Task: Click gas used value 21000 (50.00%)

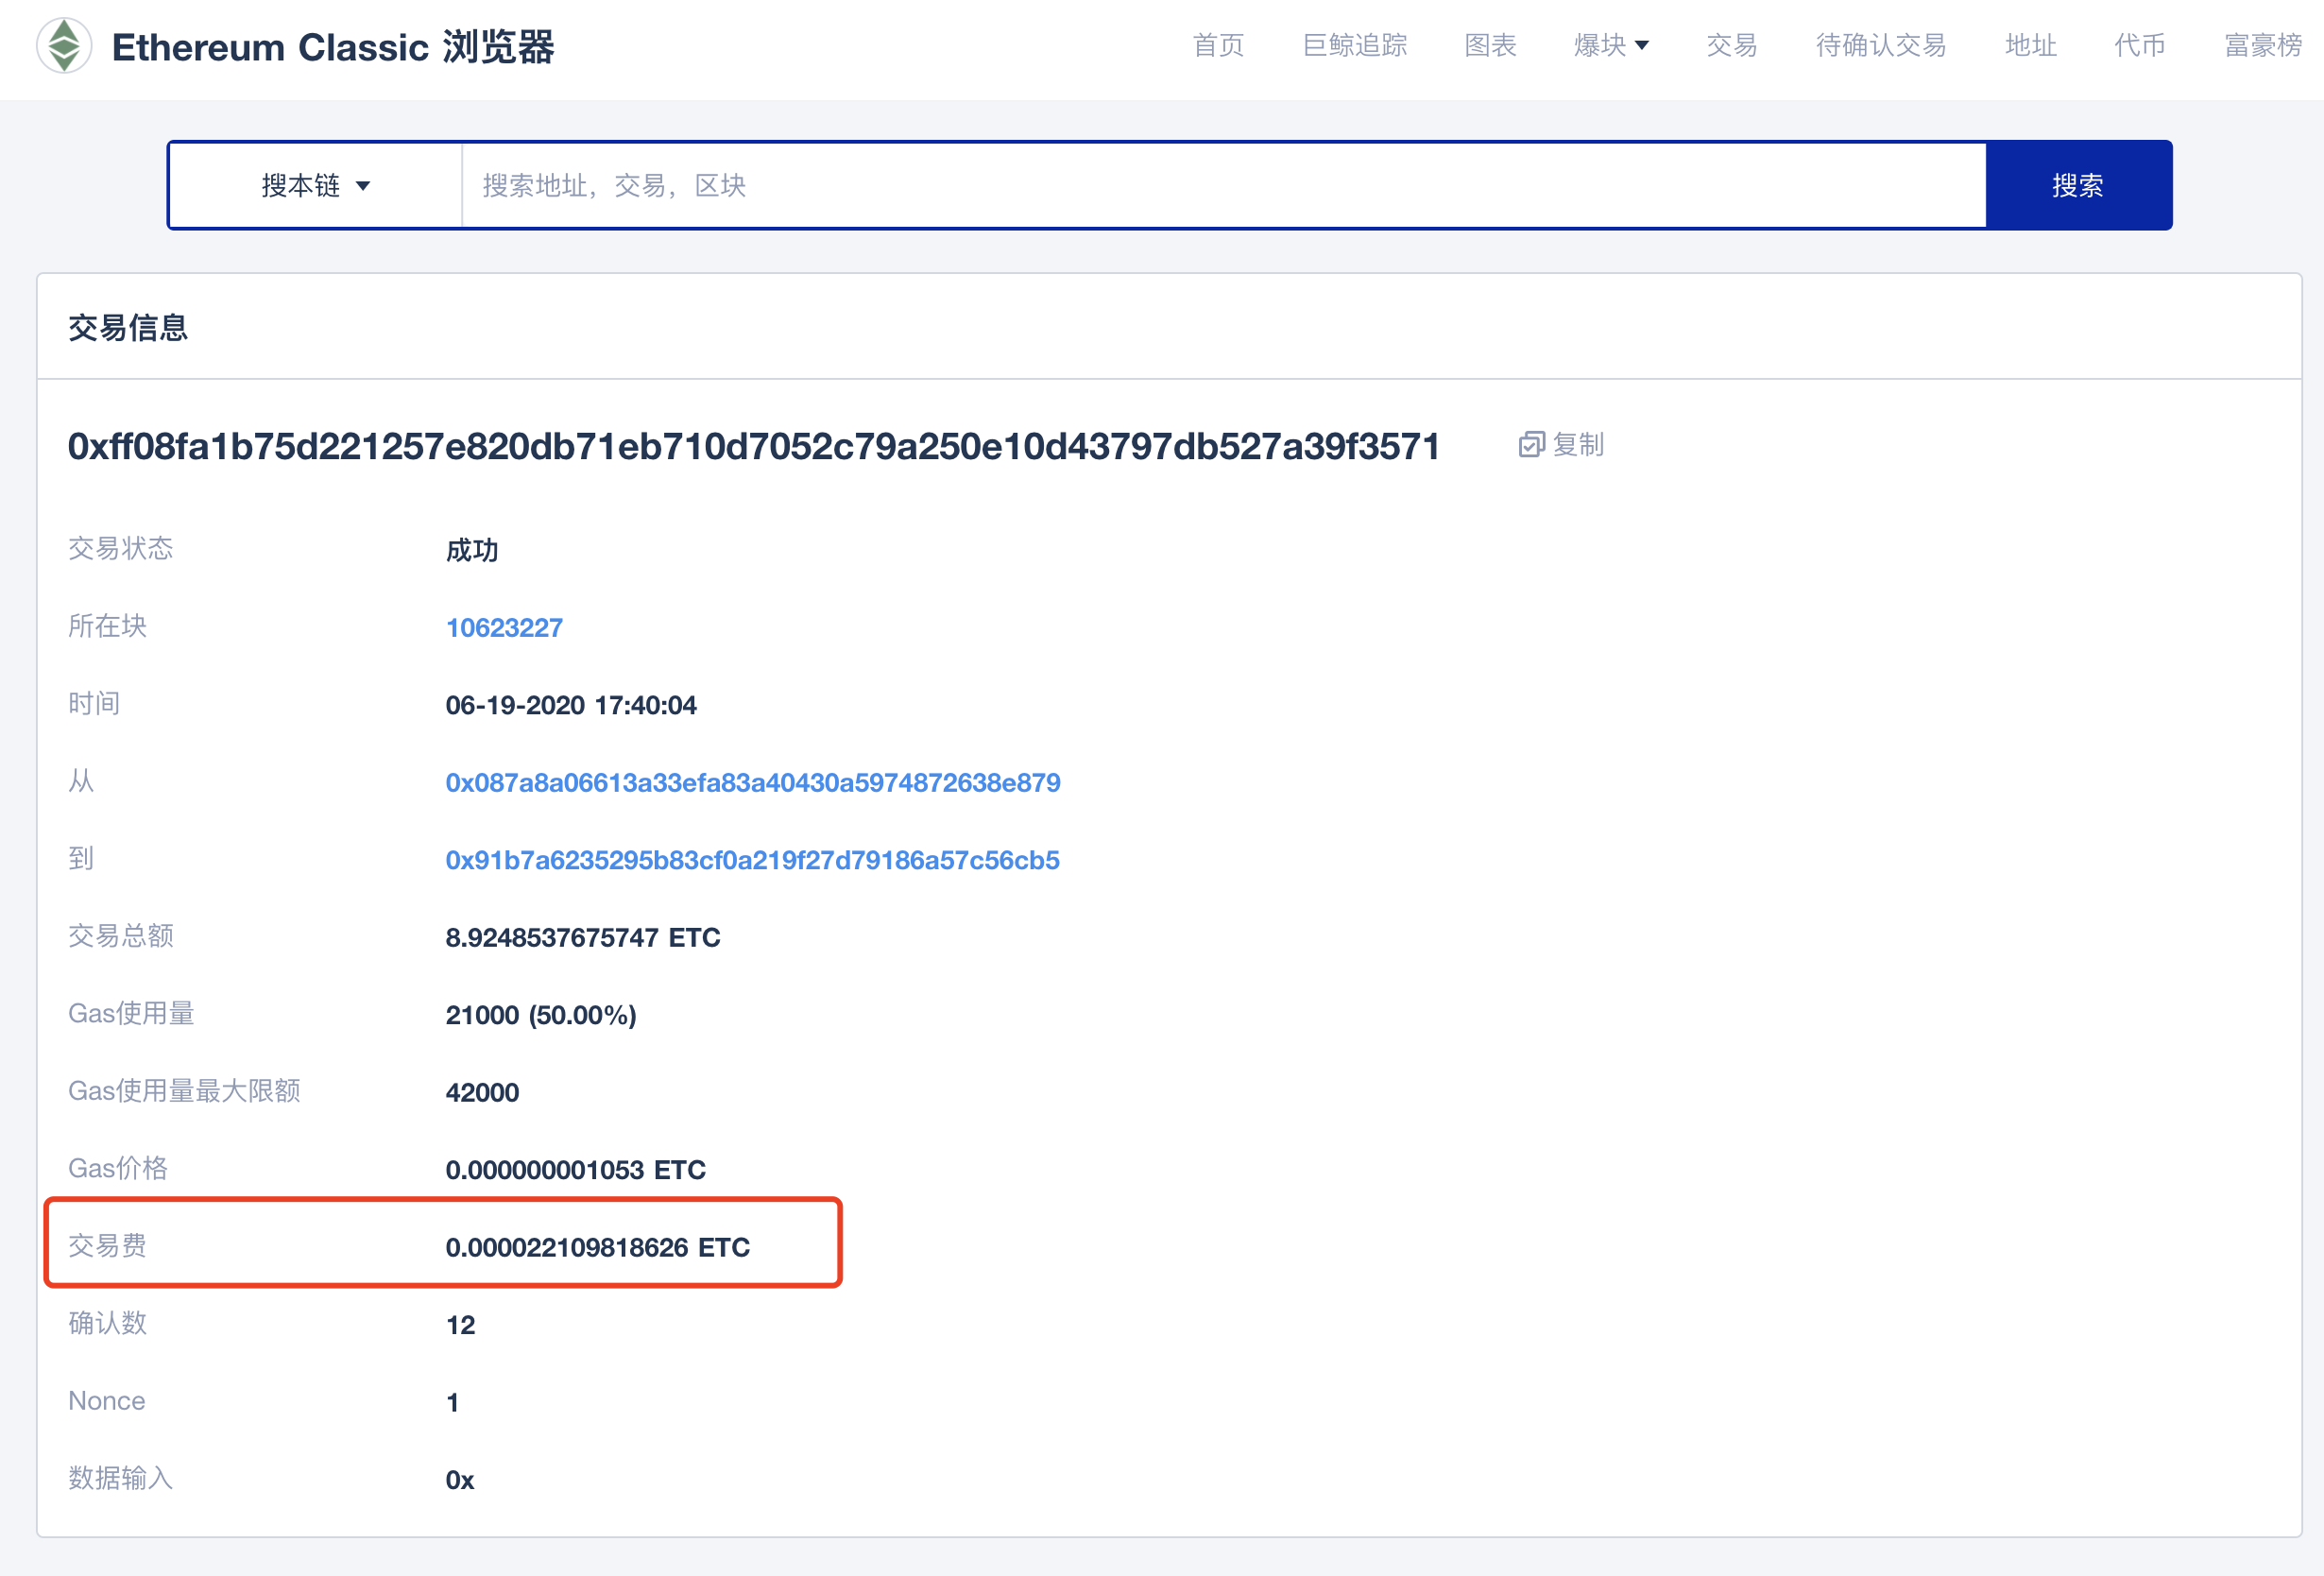Action: point(541,1015)
